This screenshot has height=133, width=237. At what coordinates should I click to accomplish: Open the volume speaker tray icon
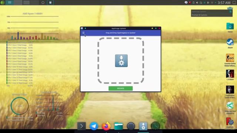click(x=197, y=3)
